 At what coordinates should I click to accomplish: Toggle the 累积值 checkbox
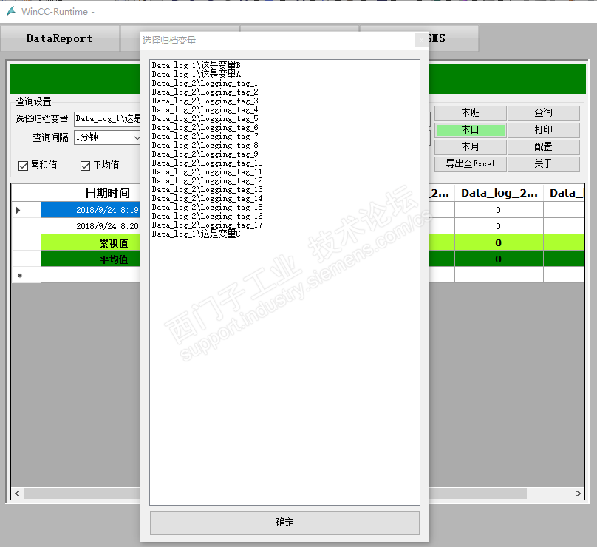[23, 166]
